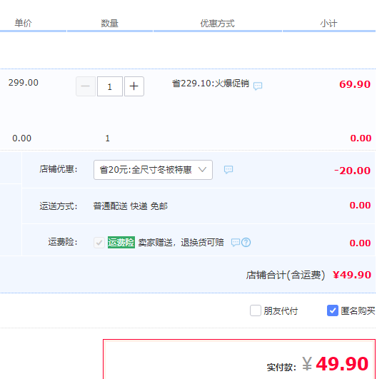Screen dimensions: 382x379
Task: Select the 小计 column header
Action: click(x=328, y=24)
